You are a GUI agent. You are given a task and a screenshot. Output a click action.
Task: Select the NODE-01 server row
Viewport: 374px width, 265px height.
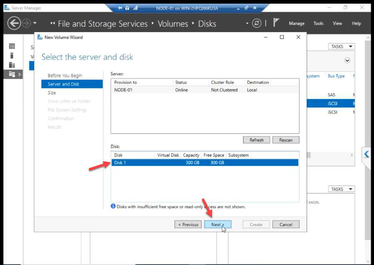coord(204,90)
